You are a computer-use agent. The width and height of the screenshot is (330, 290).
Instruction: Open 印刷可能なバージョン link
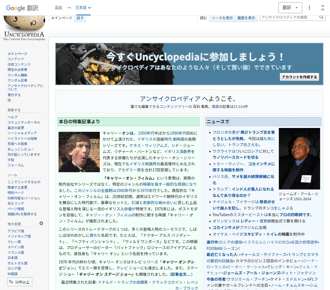pyautogui.click(x=24, y=198)
